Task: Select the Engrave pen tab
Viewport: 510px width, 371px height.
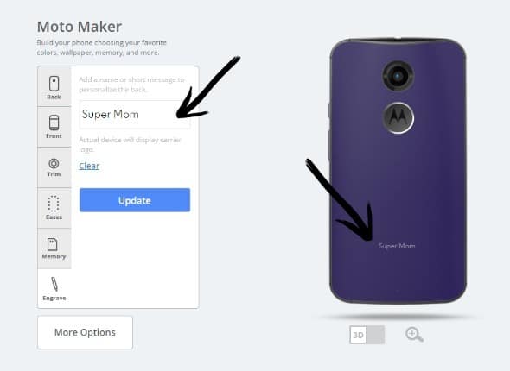Action: pyautogui.click(x=54, y=288)
